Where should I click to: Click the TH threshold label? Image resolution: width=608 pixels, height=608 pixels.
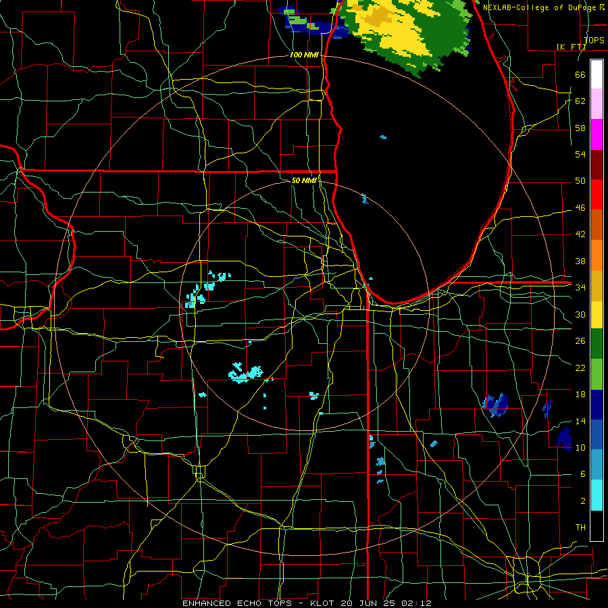pos(580,528)
